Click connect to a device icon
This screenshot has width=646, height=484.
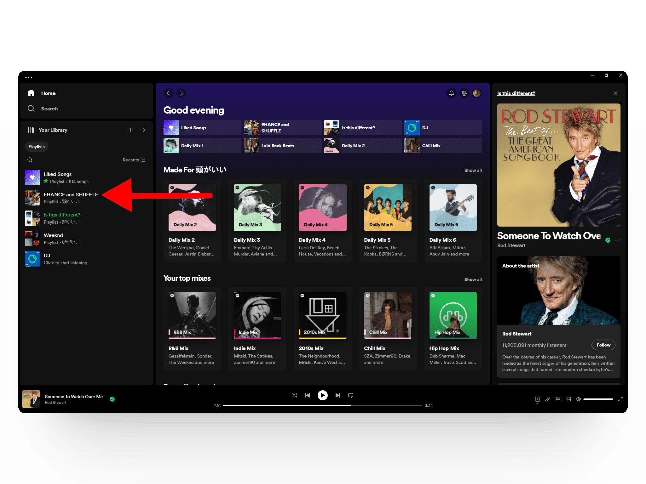pyautogui.click(x=568, y=399)
